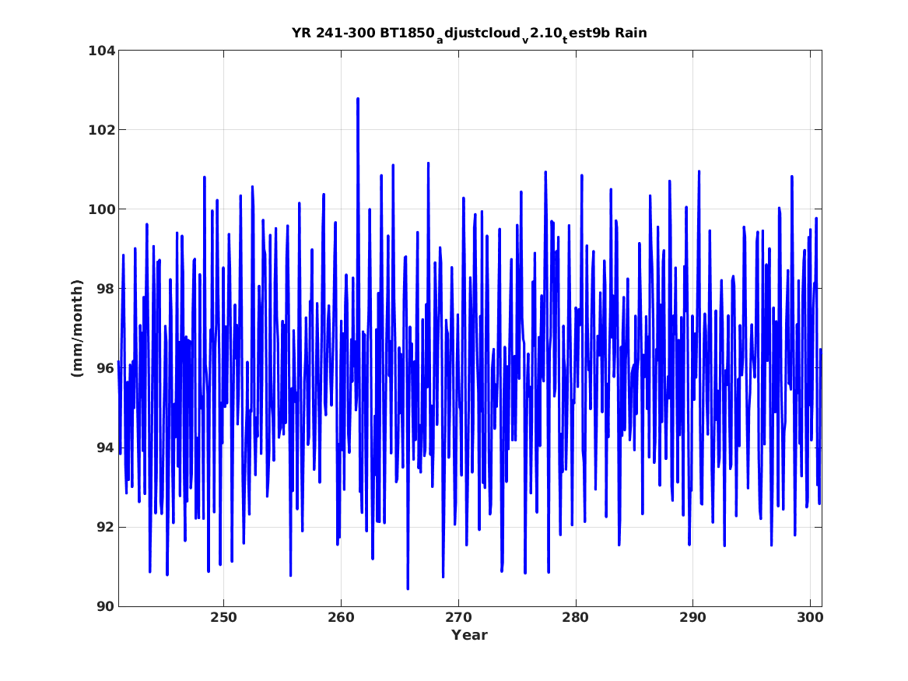The height and width of the screenshot is (681, 908).
Task: Click the x-axis tick label '290'
Action: [692, 618]
